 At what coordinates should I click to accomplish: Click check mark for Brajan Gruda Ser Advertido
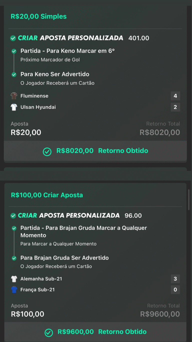tap(14, 258)
